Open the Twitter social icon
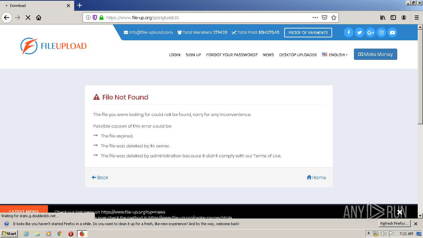This screenshot has height=238, width=423. [x=360, y=32]
